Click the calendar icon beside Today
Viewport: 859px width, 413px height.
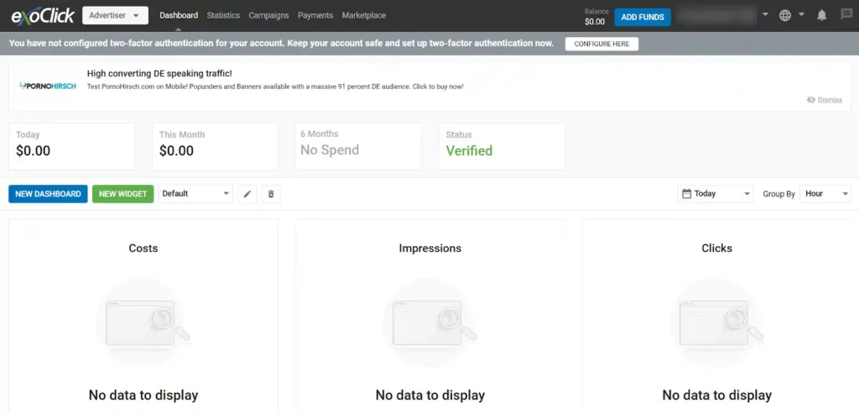point(687,193)
